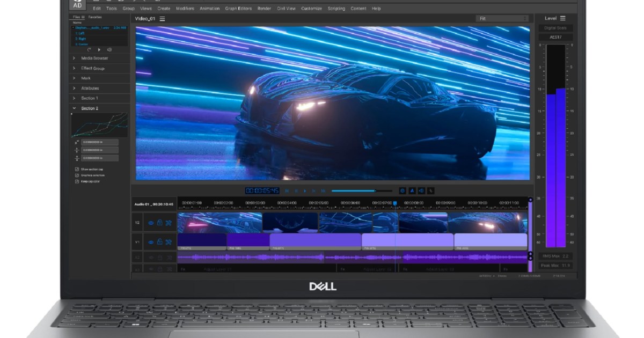644x338 pixels.
Task: Open the Level panel hamburger menu
Action: pos(562,18)
